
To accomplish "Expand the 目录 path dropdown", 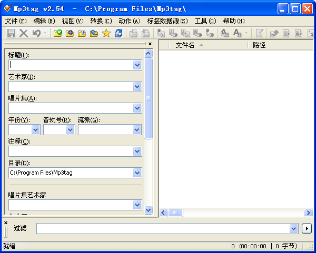I will point(137,173).
